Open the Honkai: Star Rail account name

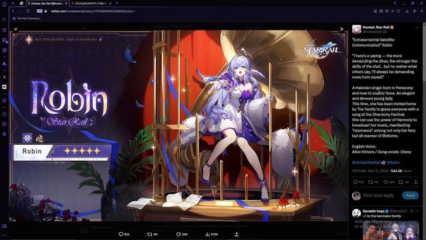pos(376,27)
